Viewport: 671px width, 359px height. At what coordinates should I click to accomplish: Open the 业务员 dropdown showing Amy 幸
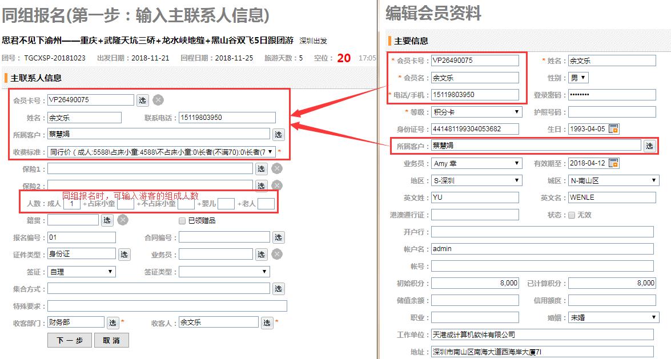pyautogui.click(x=476, y=163)
